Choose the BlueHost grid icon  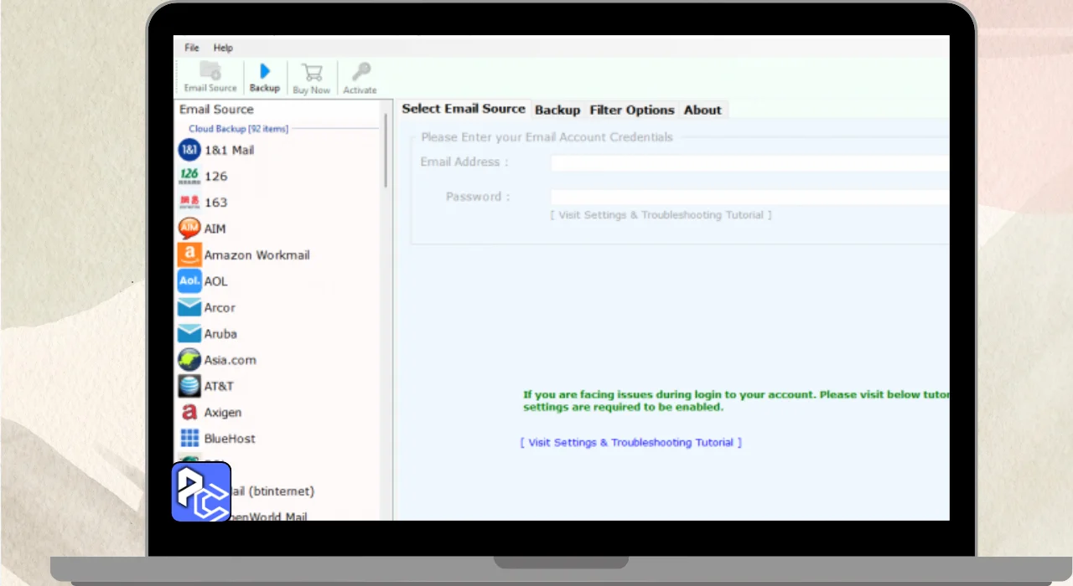189,438
